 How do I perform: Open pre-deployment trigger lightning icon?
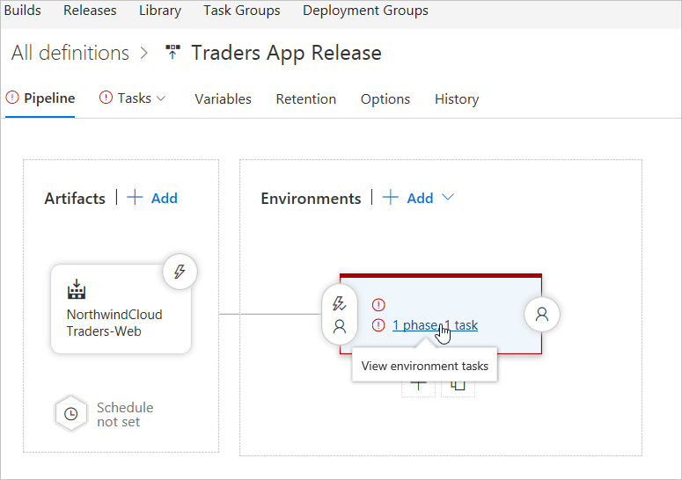340,303
